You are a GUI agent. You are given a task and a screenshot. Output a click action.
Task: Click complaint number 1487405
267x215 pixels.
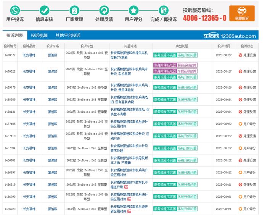point(10,124)
